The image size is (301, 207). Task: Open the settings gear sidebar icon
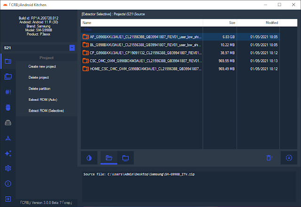(8, 169)
